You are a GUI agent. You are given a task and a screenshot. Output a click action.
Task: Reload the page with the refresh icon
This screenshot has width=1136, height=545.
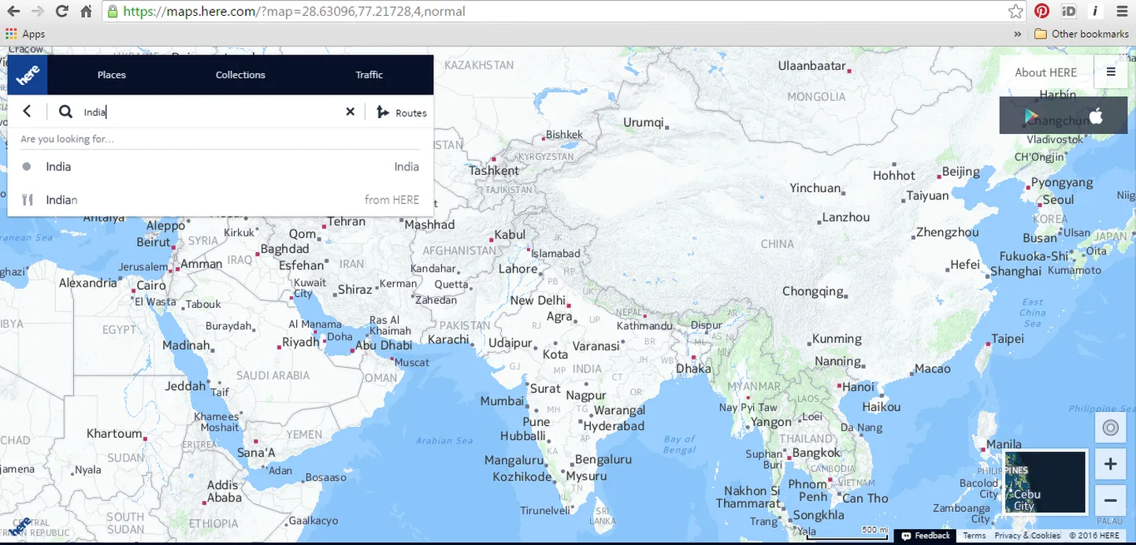61,12
